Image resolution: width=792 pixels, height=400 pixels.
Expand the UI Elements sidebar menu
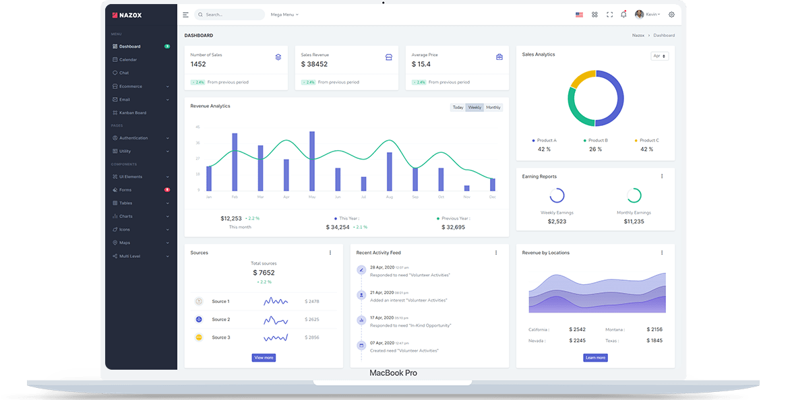coord(141,176)
